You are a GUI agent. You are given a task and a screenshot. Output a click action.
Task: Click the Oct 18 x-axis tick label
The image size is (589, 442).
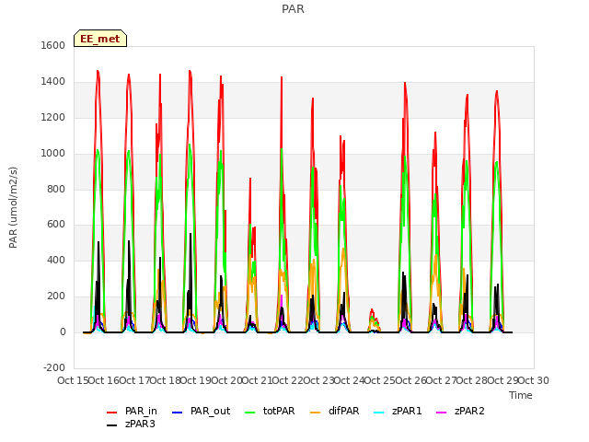click(x=166, y=380)
